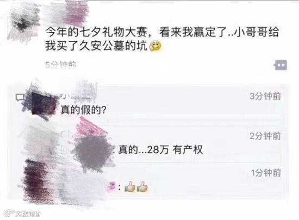This screenshot has height=220, width=299.
Task: Click the 2分钟前 comment timestamp
Action: pos(265,136)
